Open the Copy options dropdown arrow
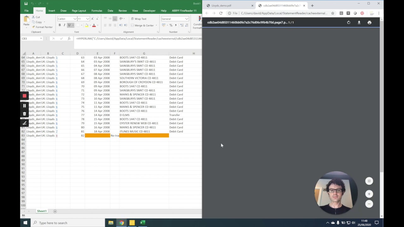 44,22
